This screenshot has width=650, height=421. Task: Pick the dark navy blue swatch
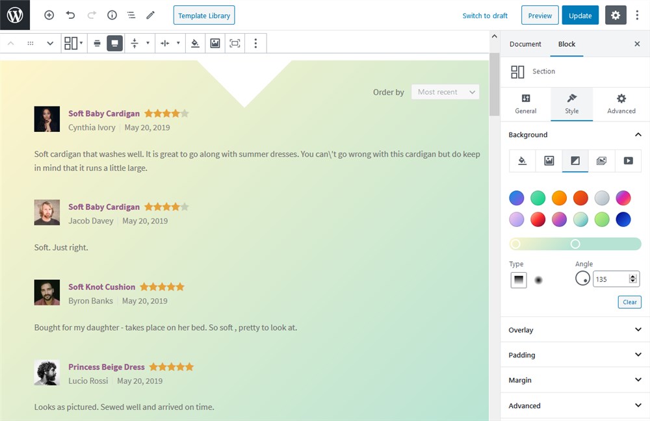coord(623,219)
